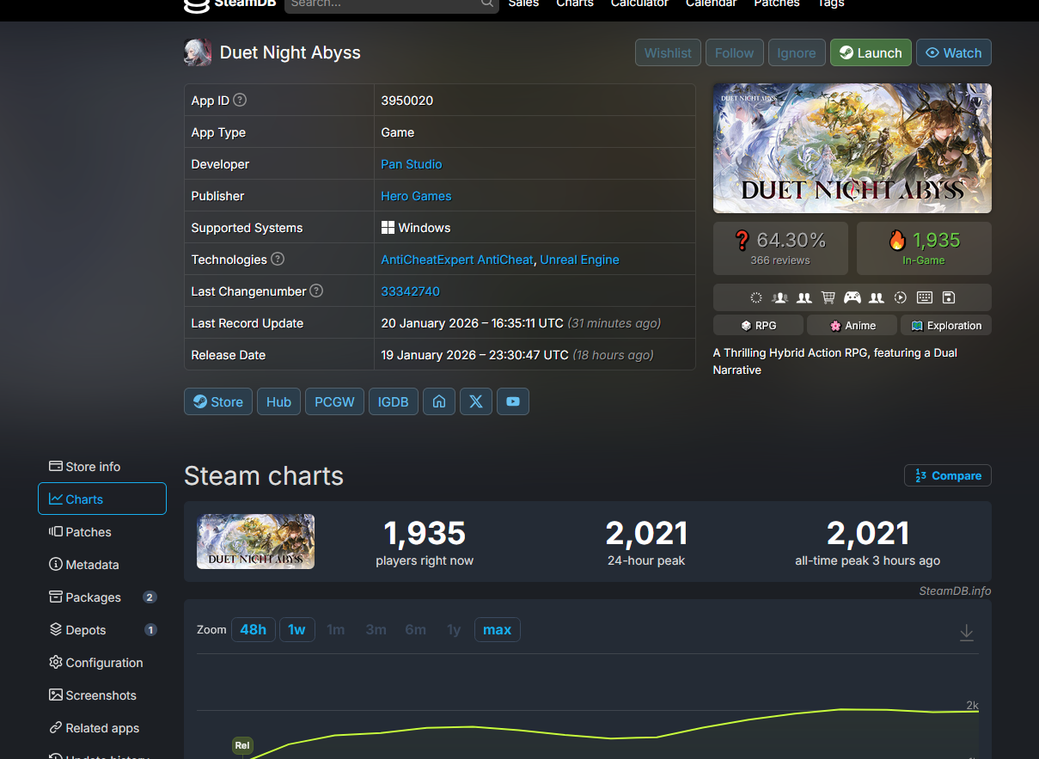Click the App ID help question icon
The image size is (1039, 759).
[240, 100]
